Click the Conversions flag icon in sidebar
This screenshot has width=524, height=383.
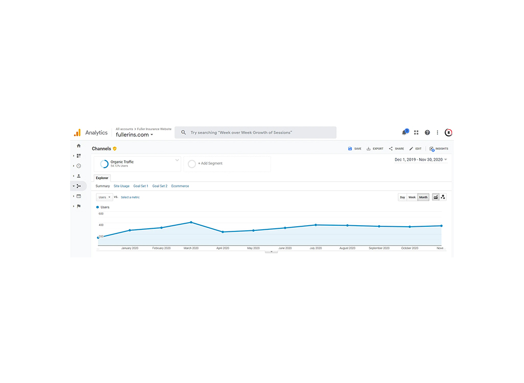click(78, 205)
